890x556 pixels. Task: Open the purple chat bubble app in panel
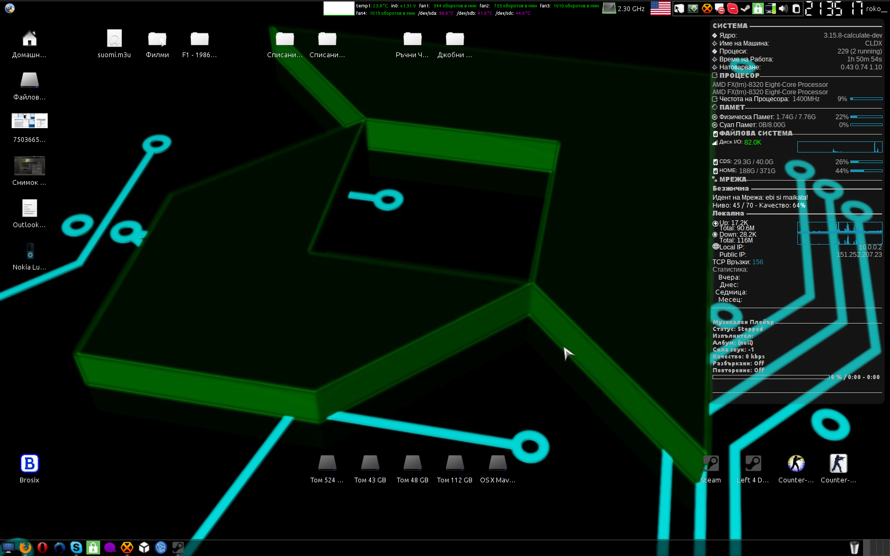point(110,548)
